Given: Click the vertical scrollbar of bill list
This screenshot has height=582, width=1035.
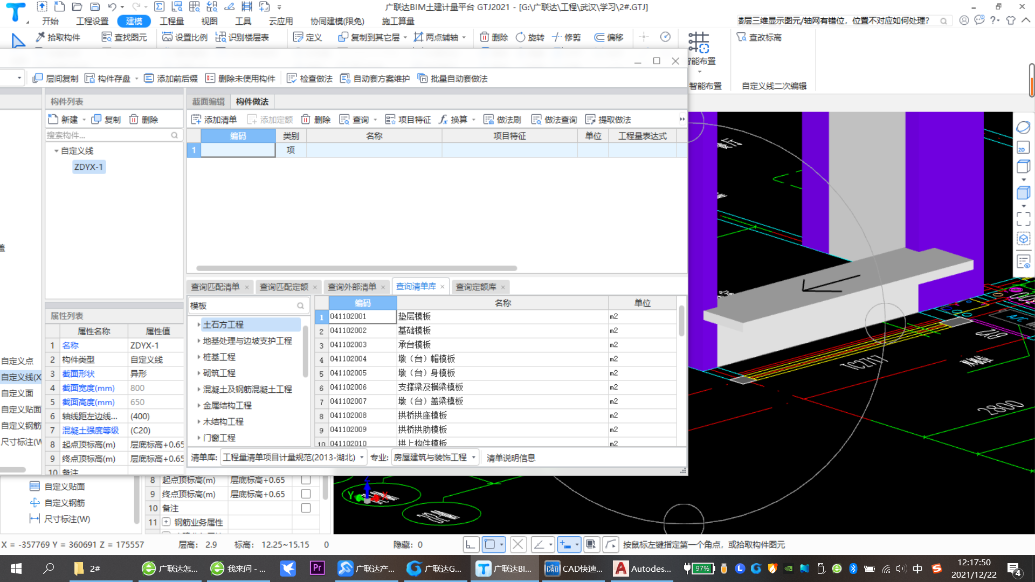Looking at the screenshot, I should coord(681,322).
